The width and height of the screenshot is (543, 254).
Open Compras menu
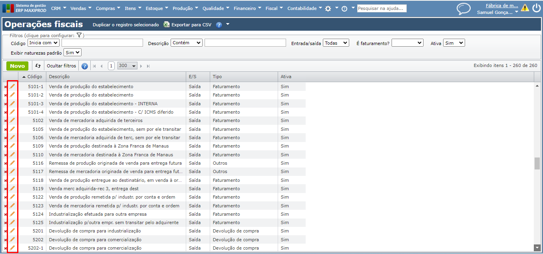pos(108,8)
